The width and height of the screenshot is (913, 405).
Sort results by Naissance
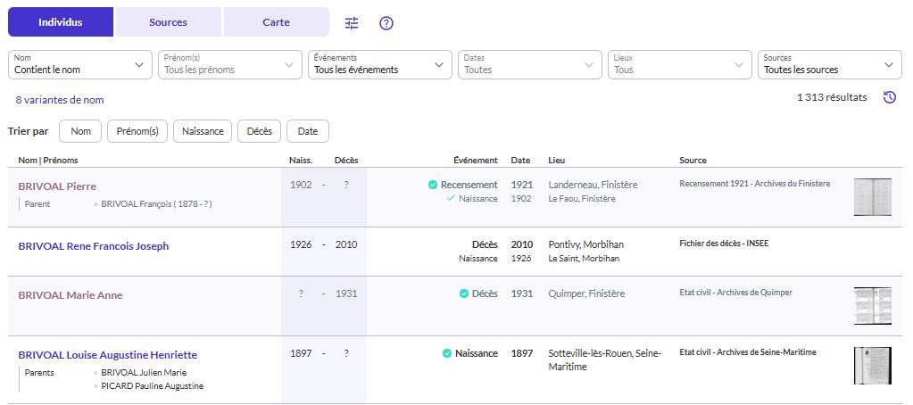point(203,131)
